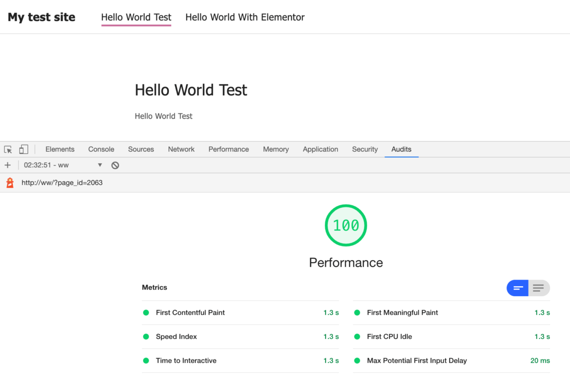570x377 pixels.
Task: Click the plus icon for new audit
Action: pyautogui.click(x=7, y=165)
